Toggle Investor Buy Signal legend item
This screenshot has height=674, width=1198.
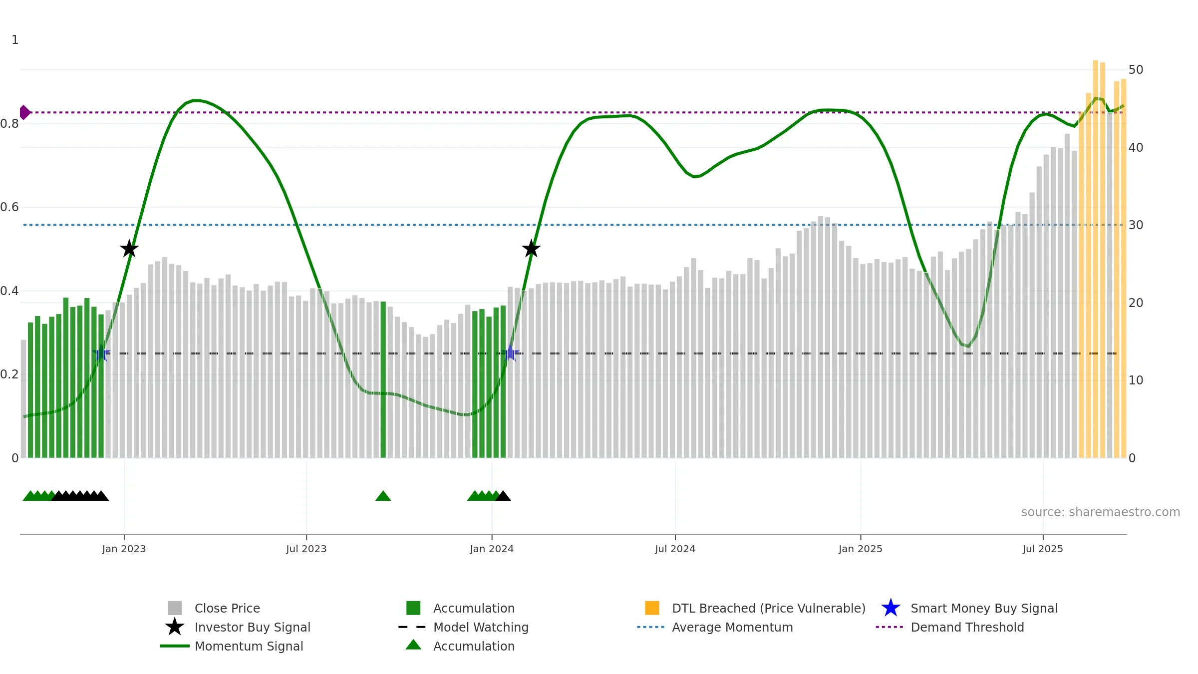pos(252,627)
